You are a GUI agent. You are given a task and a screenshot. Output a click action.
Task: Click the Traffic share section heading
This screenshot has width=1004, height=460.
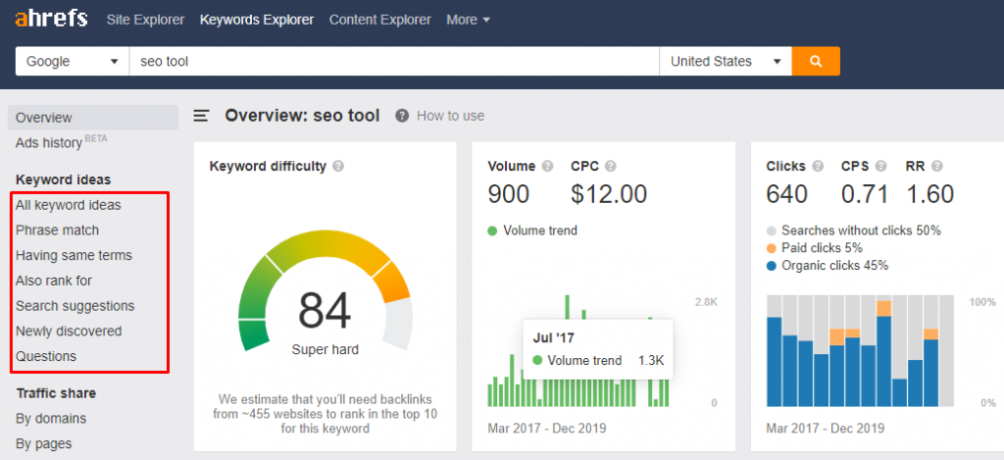56,393
